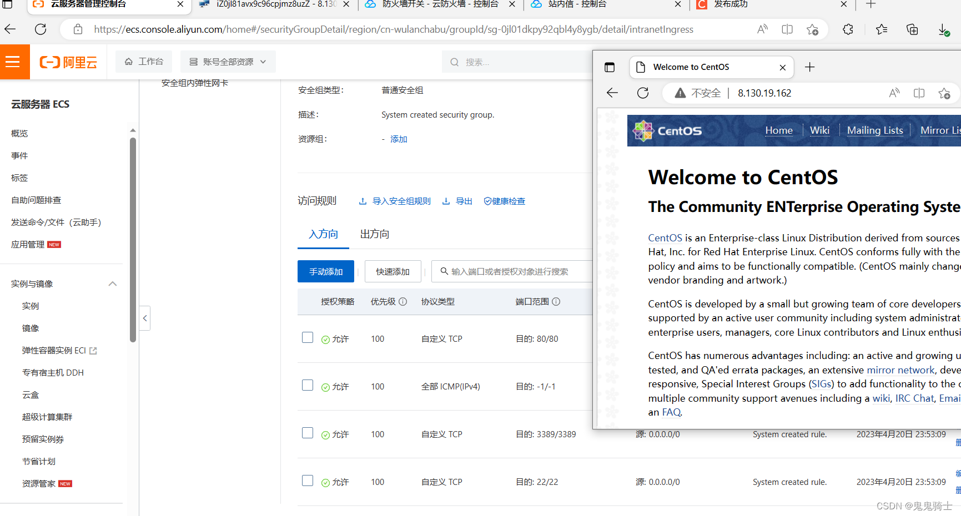
Task: Show priority info tooltip icon
Action: (x=403, y=302)
